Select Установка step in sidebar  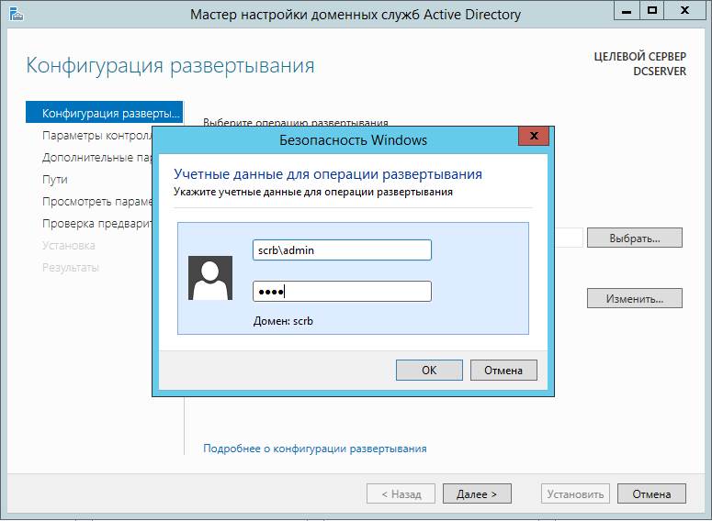click(69, 245)
